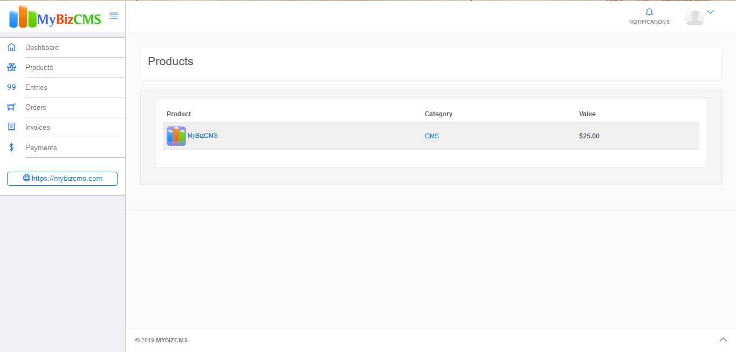Click the MYBIZCMS footer link

pyautogui.click(x=172, y=340)
